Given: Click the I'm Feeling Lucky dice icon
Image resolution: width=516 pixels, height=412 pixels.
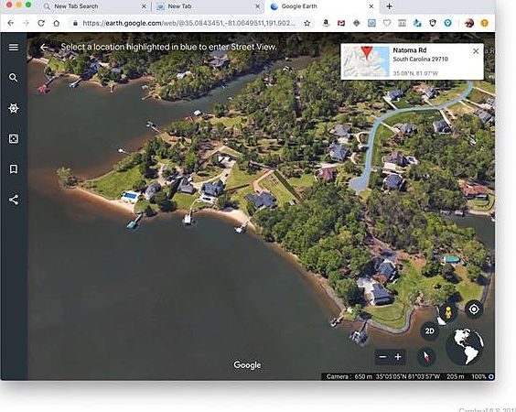Looking at the screenshot, I should click(x=13, y=138).
